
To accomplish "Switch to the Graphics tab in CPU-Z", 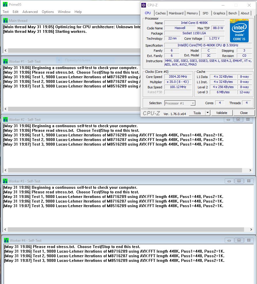I will tap(219, 13).
